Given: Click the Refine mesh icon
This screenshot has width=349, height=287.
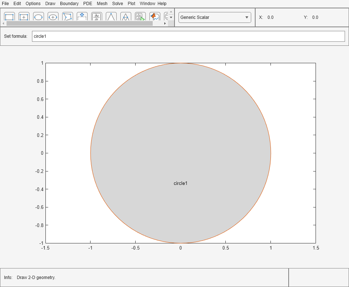Looking at the screenshot, I should pos(126,17).
